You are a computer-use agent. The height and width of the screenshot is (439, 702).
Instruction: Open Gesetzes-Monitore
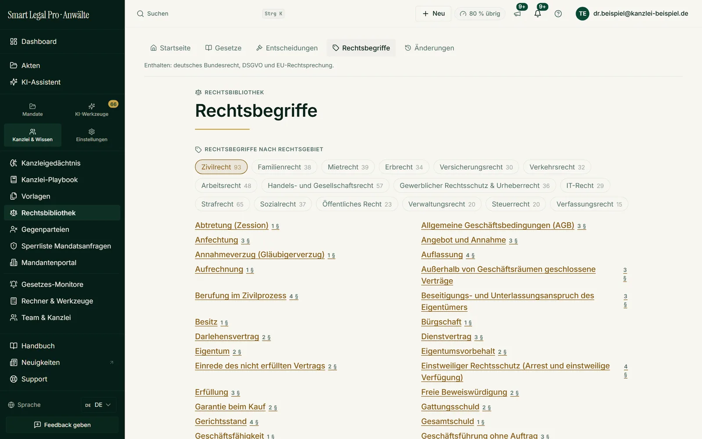(x=62, y=284)
